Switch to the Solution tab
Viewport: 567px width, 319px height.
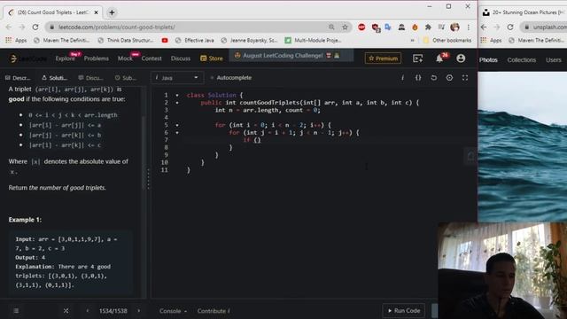pyautogui.click(x=55, y=78)
